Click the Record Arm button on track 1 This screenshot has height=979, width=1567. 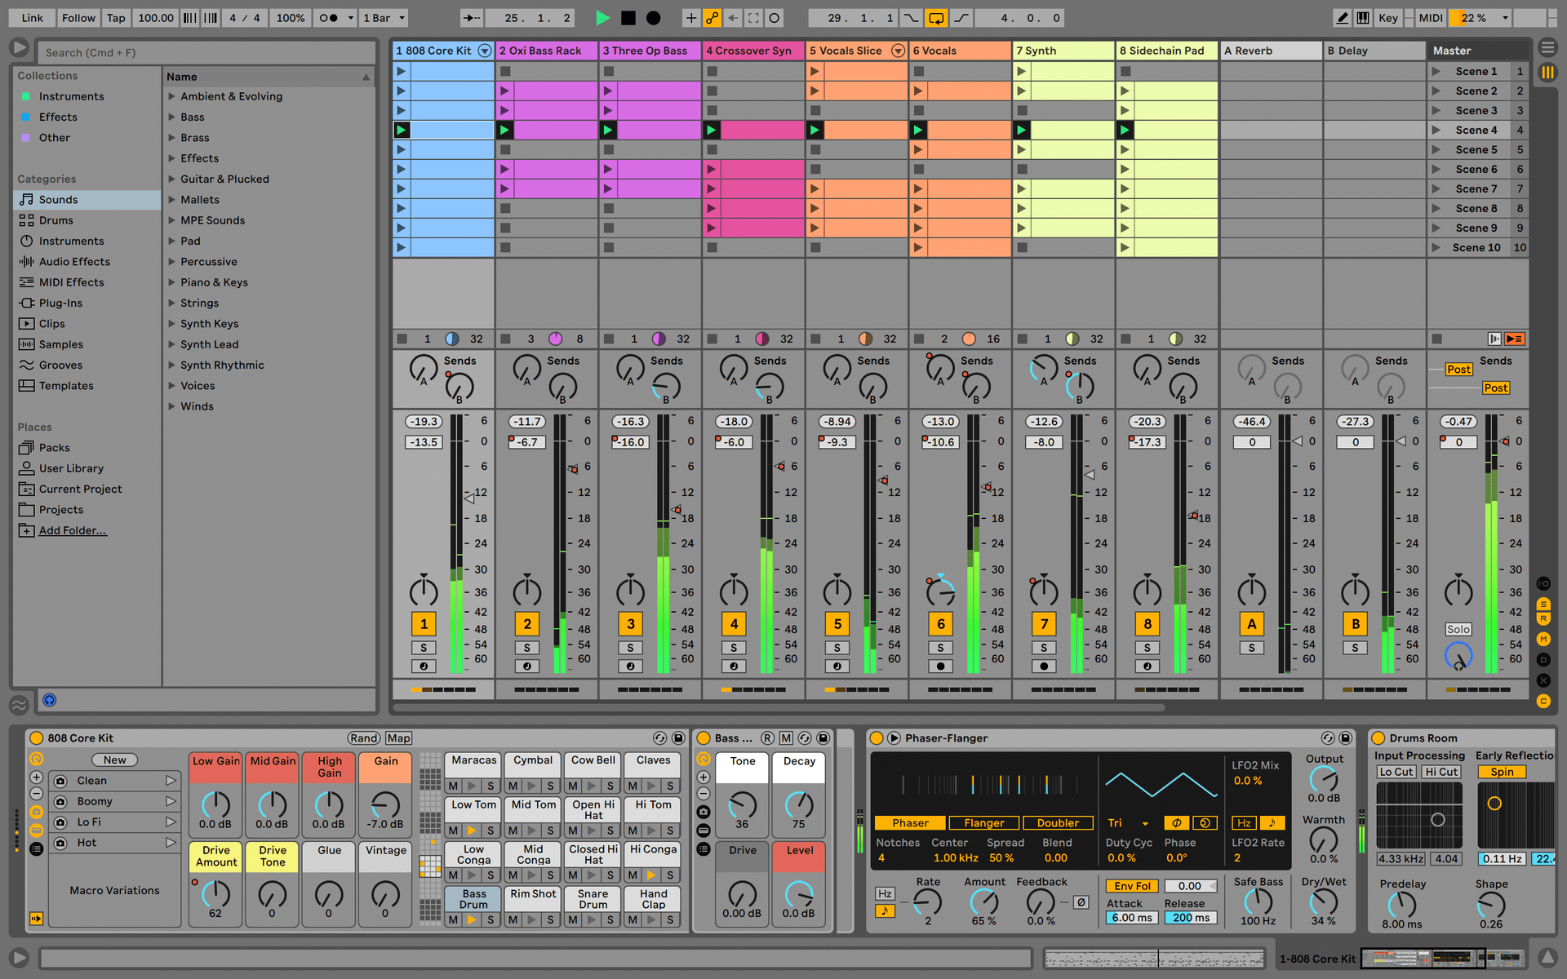pyautogui.click(x=419, y=666)
